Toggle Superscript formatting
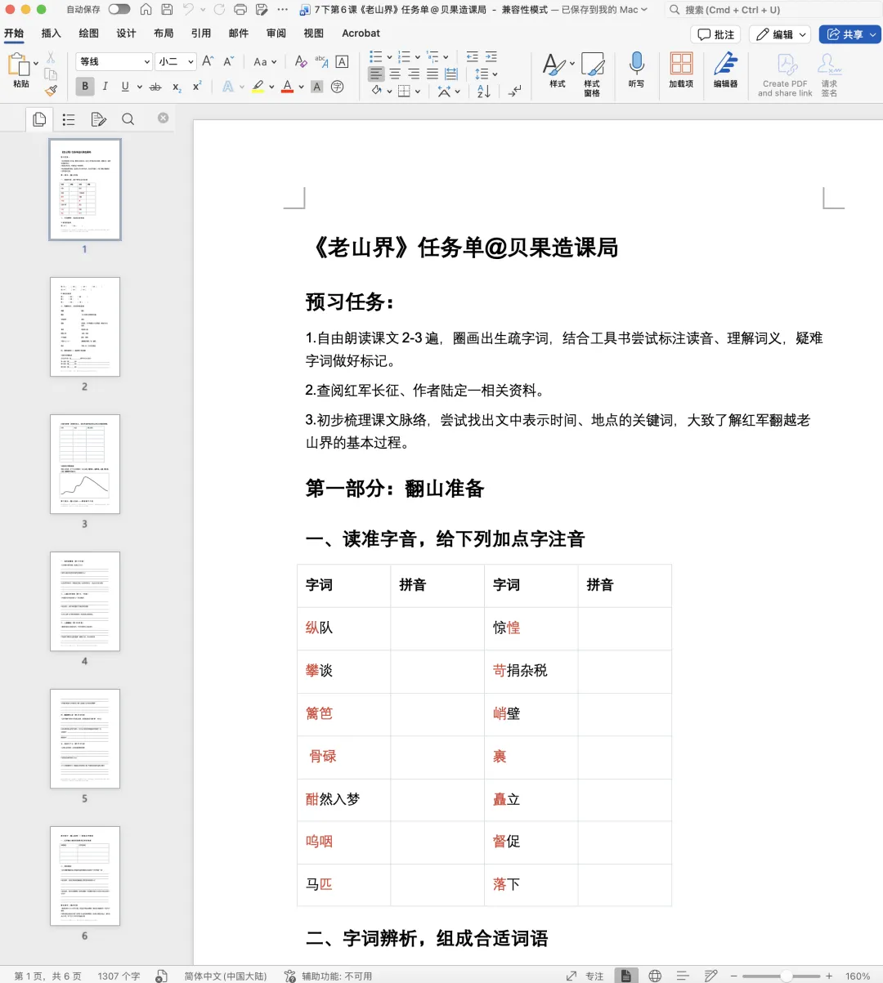Viewport: 883px width, 983px height. point(197,86)
